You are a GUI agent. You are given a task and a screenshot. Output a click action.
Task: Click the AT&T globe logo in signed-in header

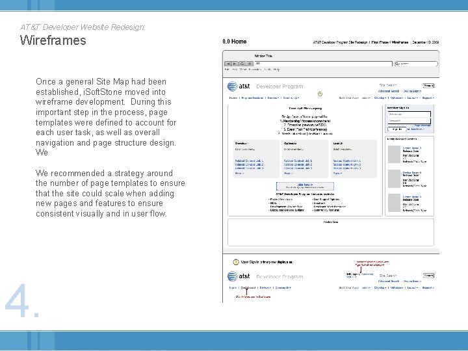point(233,276)
